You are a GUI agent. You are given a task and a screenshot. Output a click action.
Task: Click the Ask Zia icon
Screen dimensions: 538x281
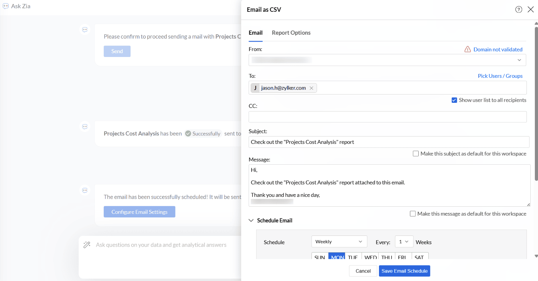coord(6,6)
